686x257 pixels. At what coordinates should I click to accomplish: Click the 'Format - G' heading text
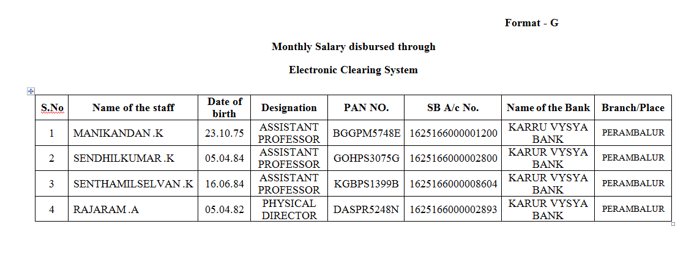tap(531, 23)
